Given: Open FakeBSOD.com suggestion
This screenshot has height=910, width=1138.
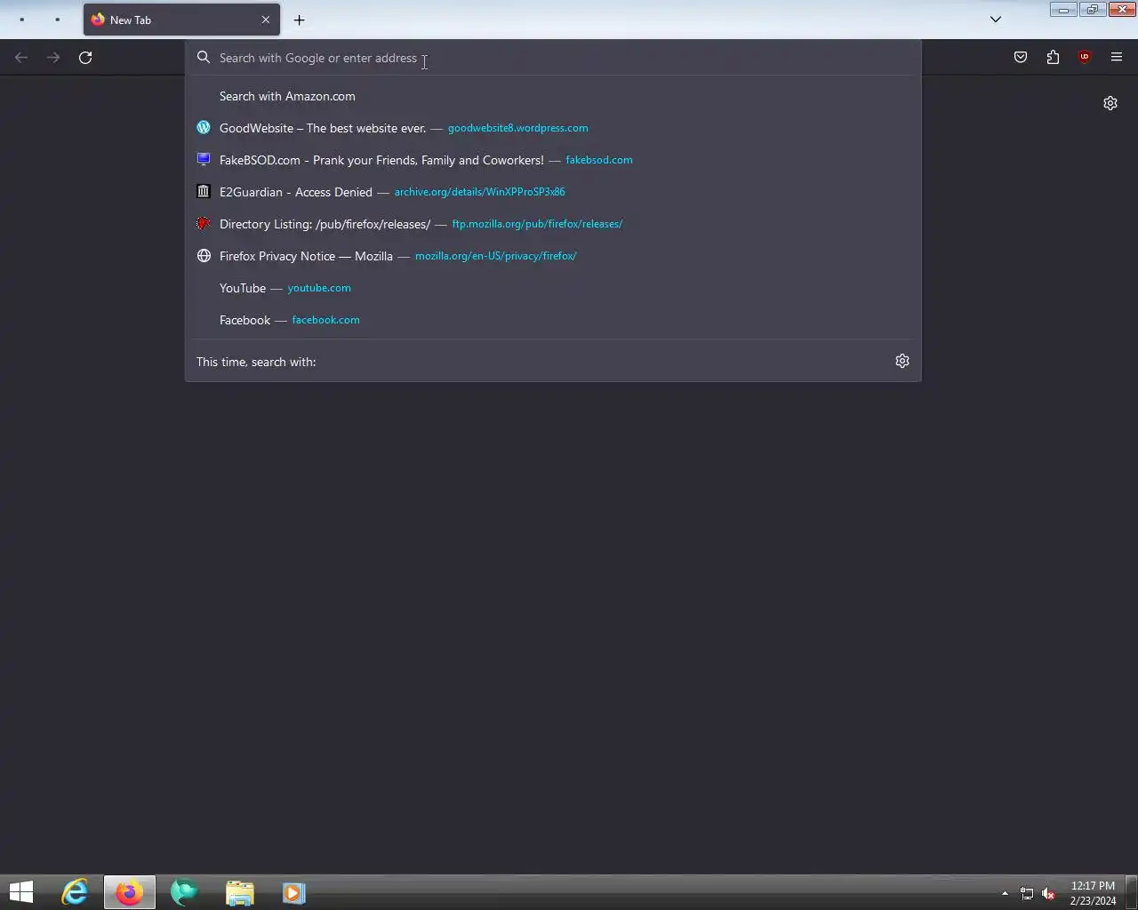Looking at the screenshot, I should pos(552,160).
